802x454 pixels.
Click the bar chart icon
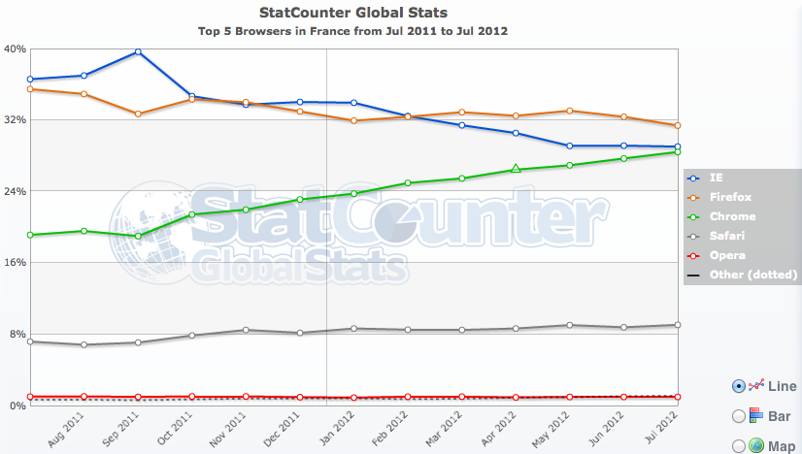click(756, 415)
